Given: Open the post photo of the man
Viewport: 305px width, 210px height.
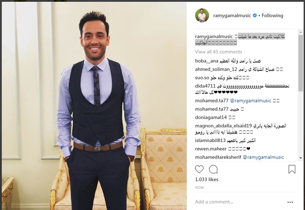Looking at the screenshot, I should 94,106.
